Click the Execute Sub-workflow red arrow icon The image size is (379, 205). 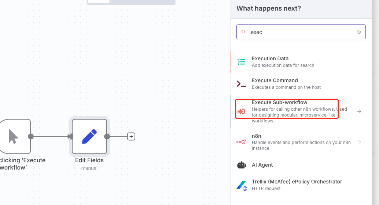tap(241, 111)
